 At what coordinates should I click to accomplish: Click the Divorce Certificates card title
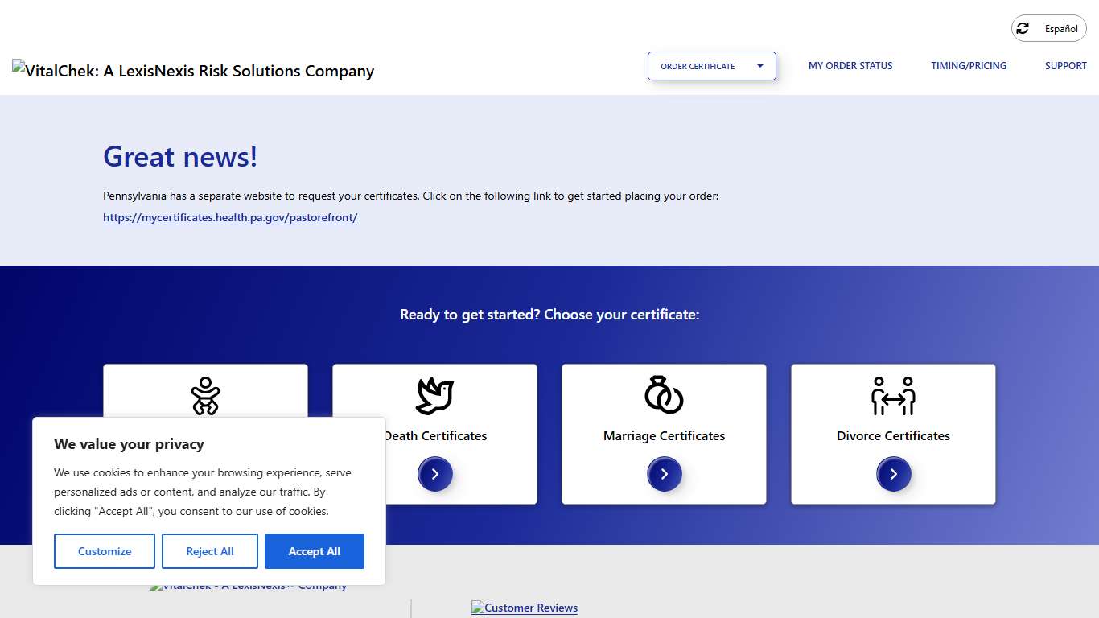(x=893, y=436)
